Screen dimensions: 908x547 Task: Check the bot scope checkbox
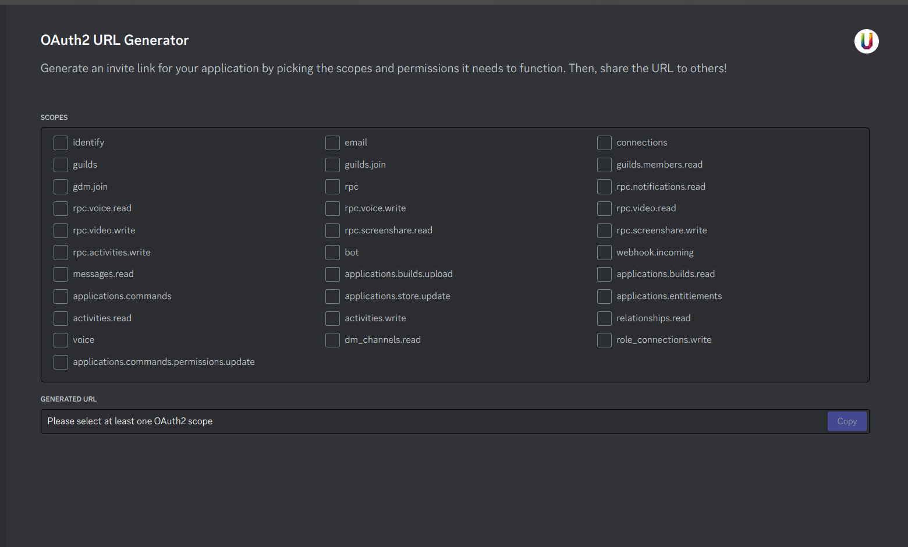point(332,252)
